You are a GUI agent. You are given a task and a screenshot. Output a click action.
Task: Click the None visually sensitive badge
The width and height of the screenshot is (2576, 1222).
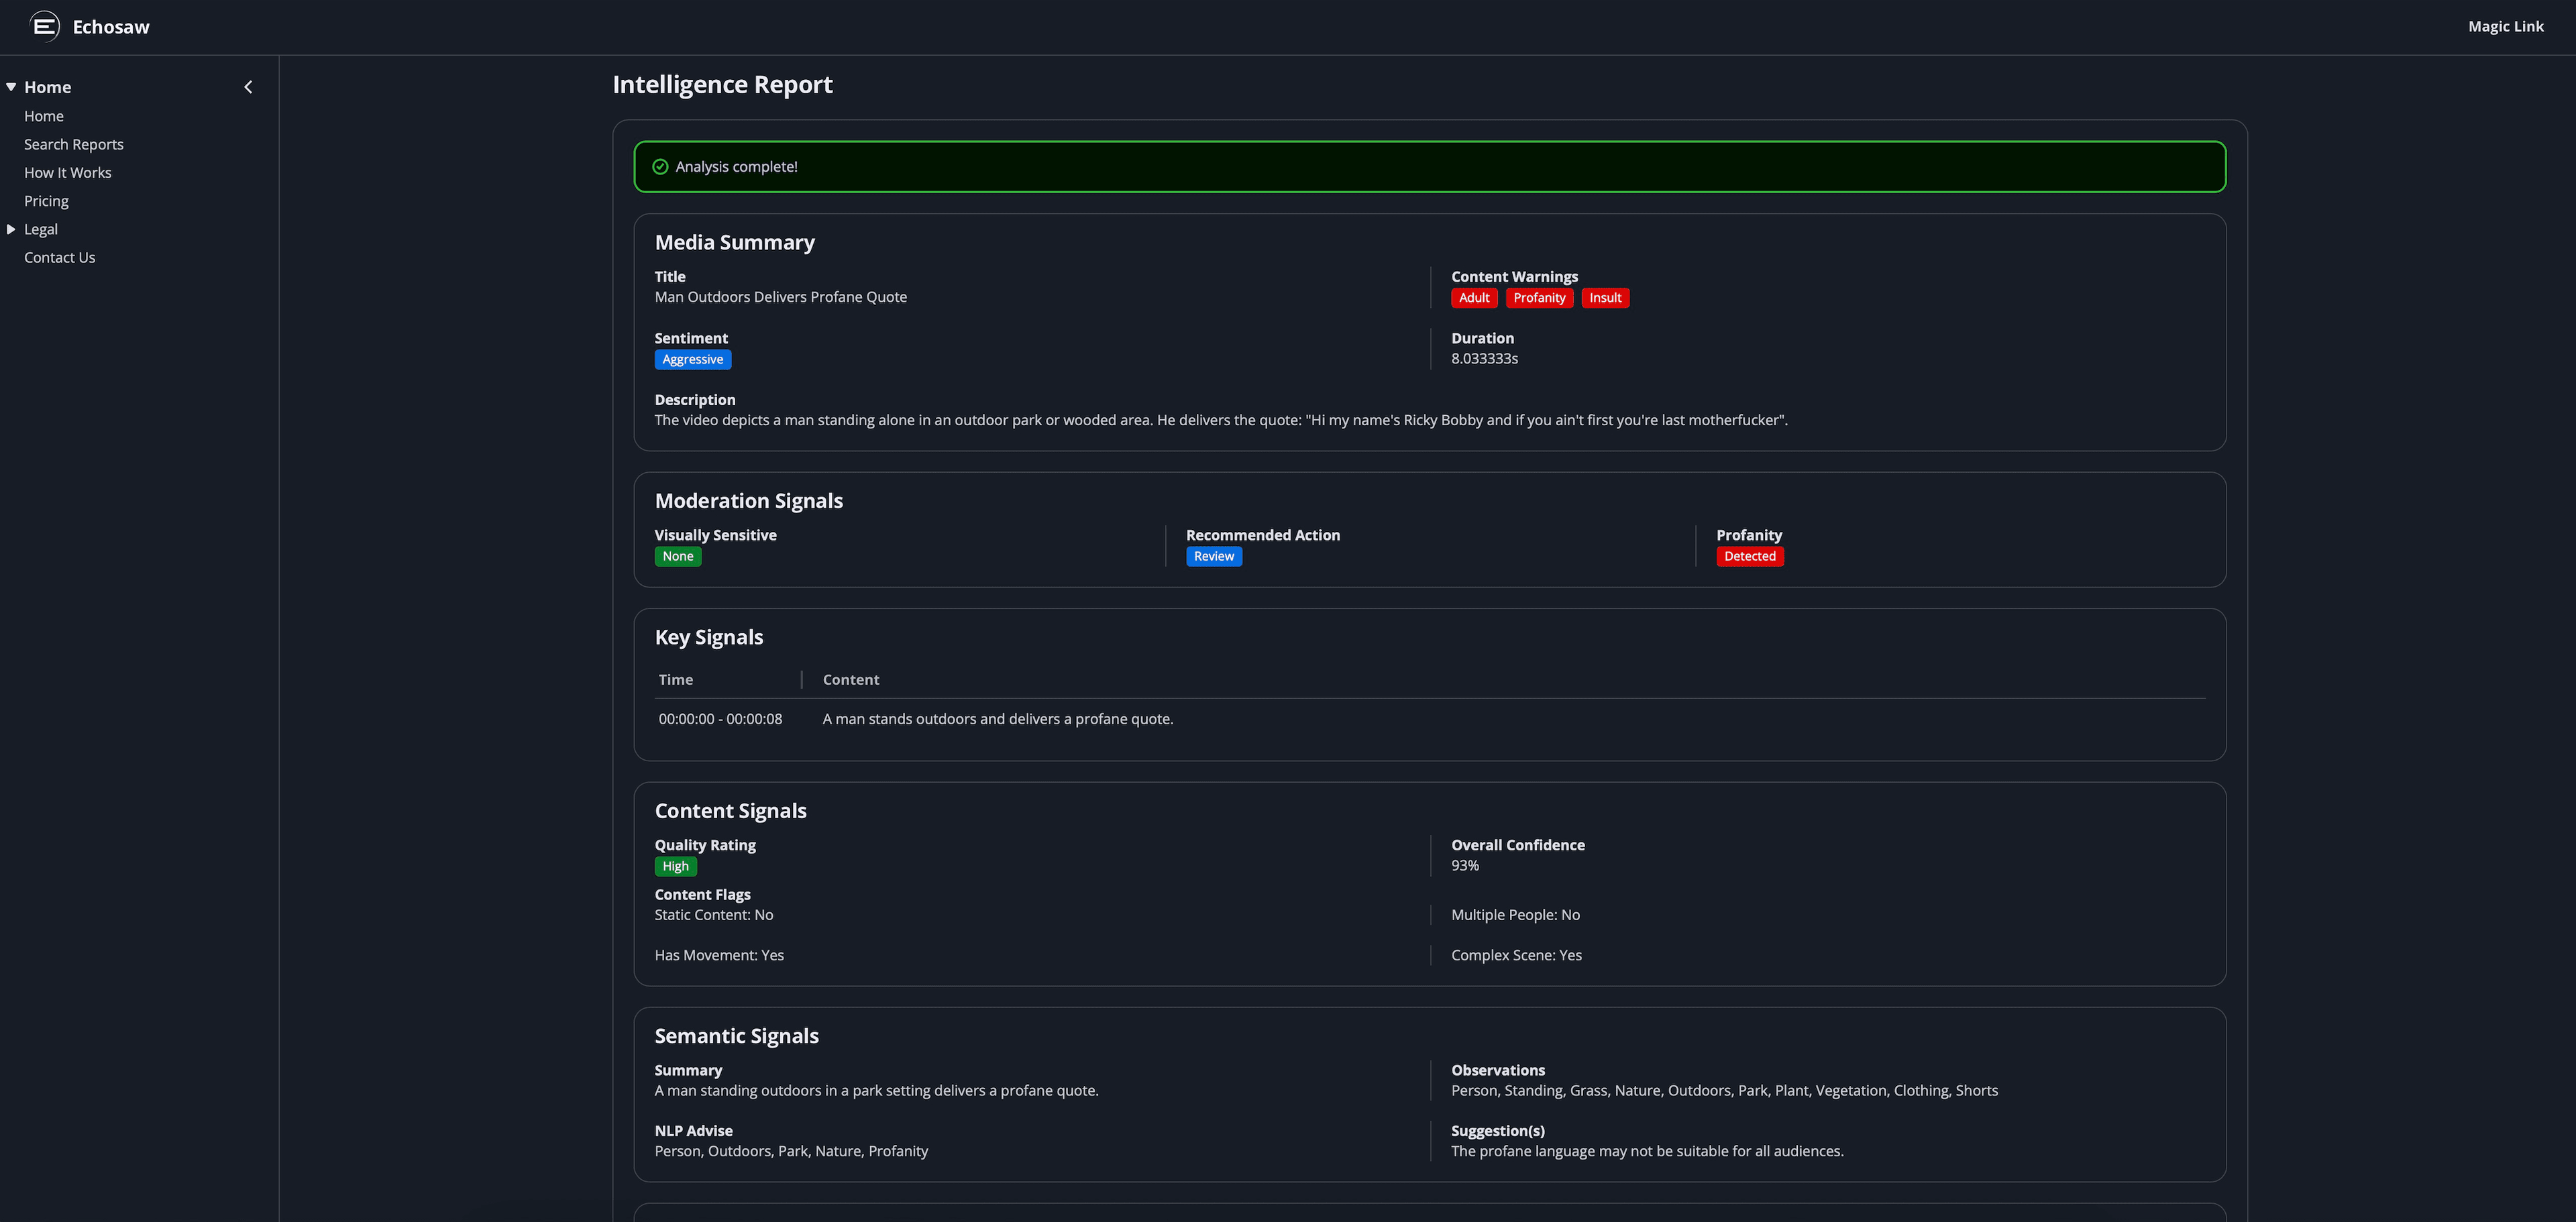pyautogui.click(x=677, y=556)
